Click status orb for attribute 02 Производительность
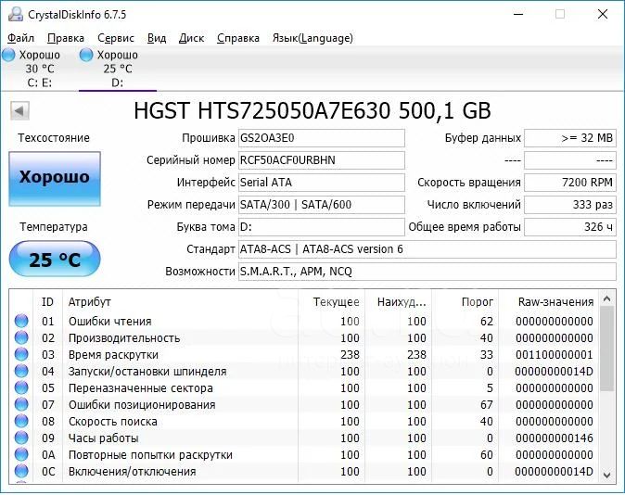The width and height of the screenshot is (625, 495). tap(21, 337)
